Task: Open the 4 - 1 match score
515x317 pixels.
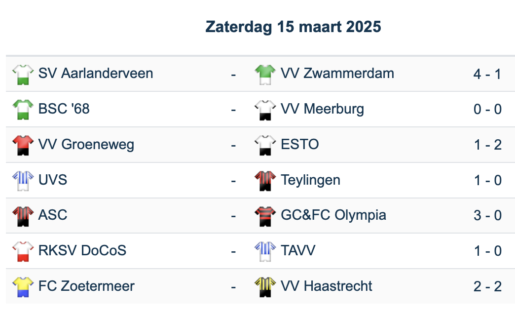Action: (487, 74)
